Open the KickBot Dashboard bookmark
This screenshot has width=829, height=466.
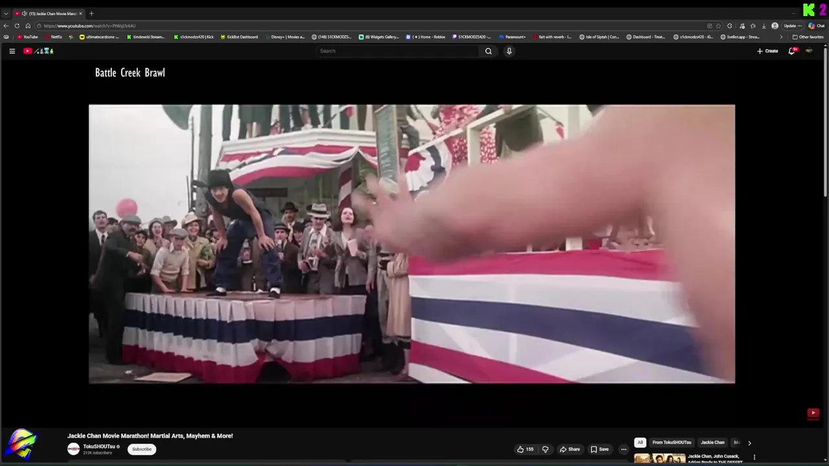click(238, 37)
